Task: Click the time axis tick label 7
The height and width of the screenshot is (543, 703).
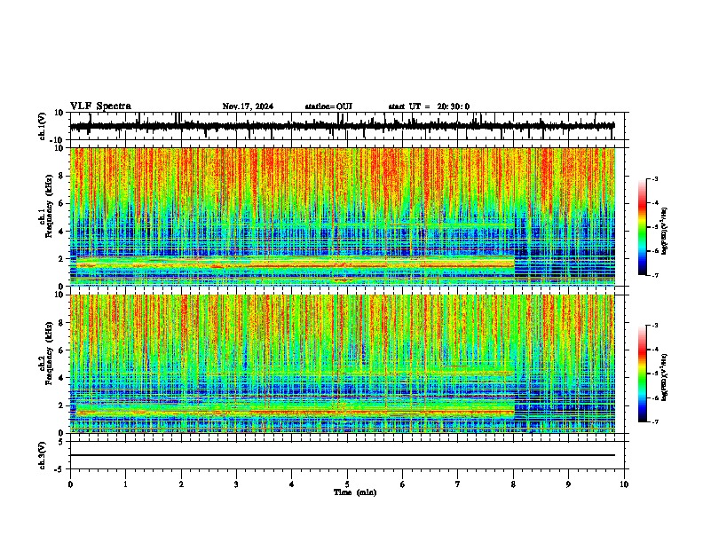Action: coord(458,484)
